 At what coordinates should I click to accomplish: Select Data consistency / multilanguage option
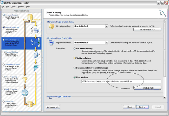pos(75,68)
